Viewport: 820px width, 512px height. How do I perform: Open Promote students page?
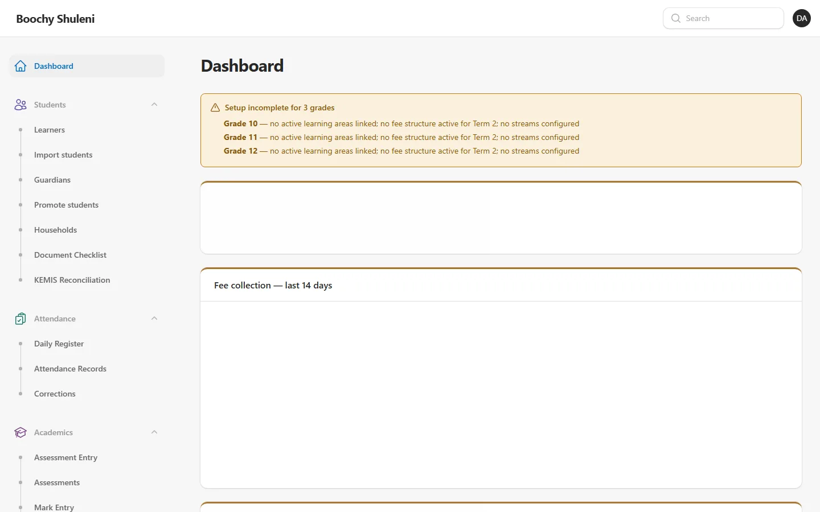[x=66, y=205]
